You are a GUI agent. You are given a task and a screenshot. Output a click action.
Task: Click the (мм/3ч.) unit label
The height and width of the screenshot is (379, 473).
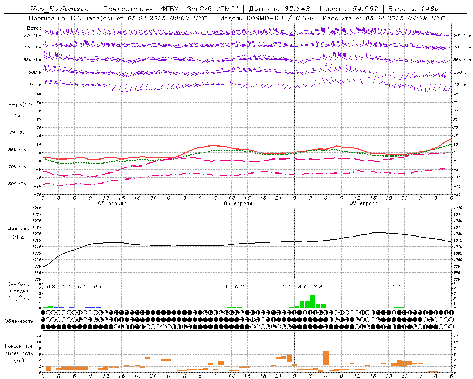click(19, 284)
